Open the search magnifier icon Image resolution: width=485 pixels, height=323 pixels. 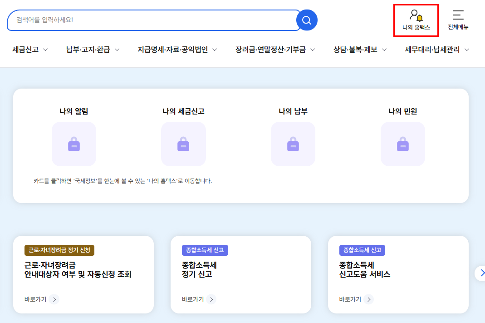point(306,20)
